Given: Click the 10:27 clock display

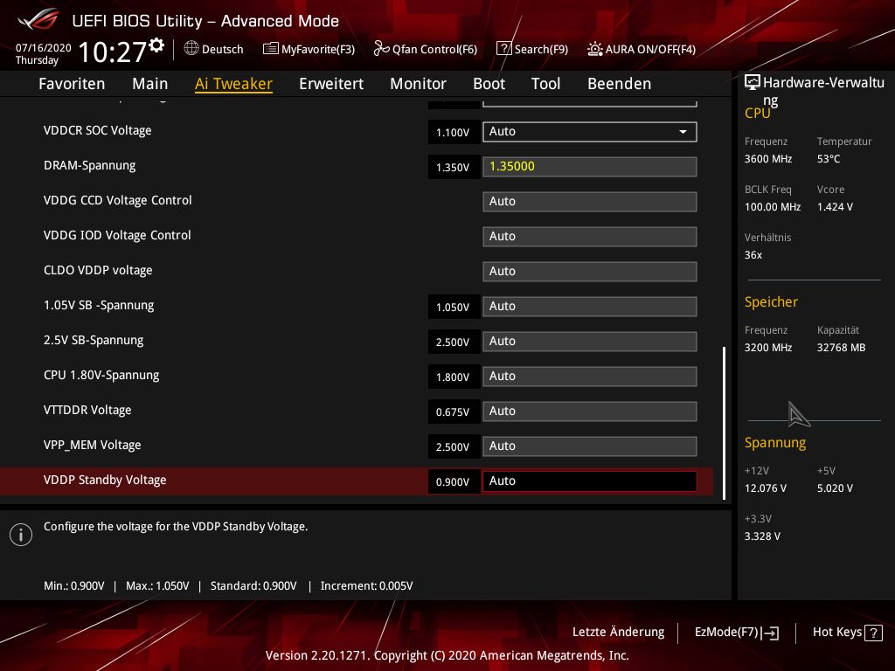Looking at the screenshot, I should (x=113, y=52).
